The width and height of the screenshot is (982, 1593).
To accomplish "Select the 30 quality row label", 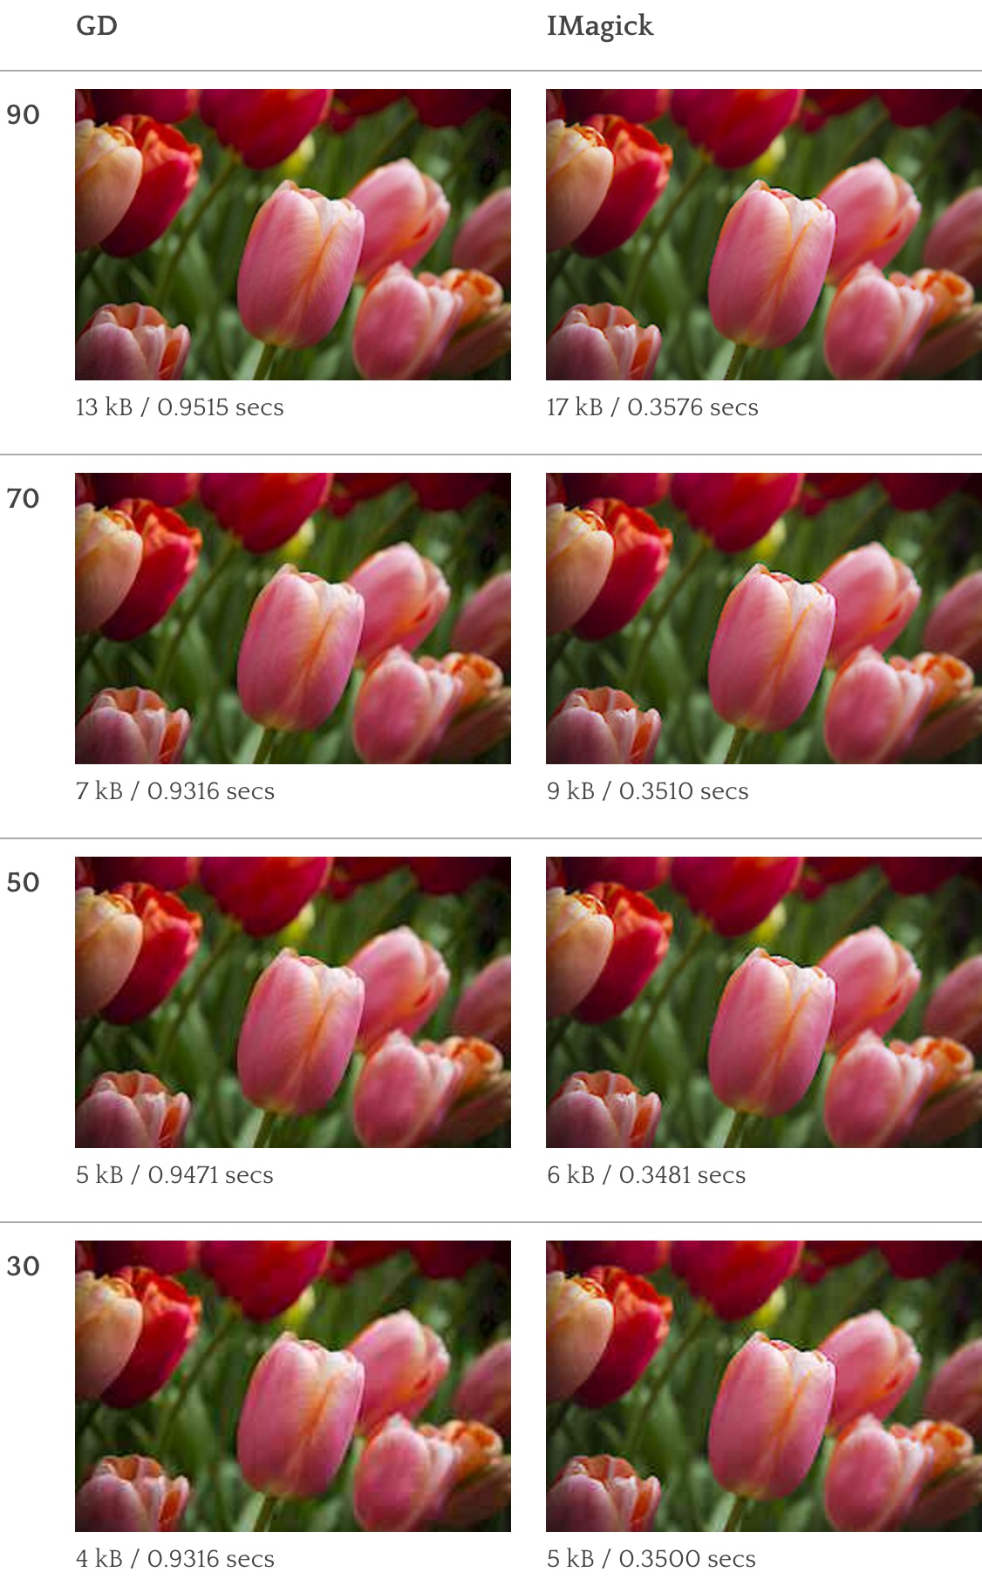I will click(23, 1266).
